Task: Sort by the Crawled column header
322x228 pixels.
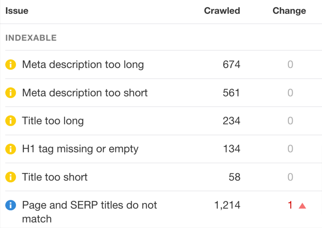Action: coord(222,11)
